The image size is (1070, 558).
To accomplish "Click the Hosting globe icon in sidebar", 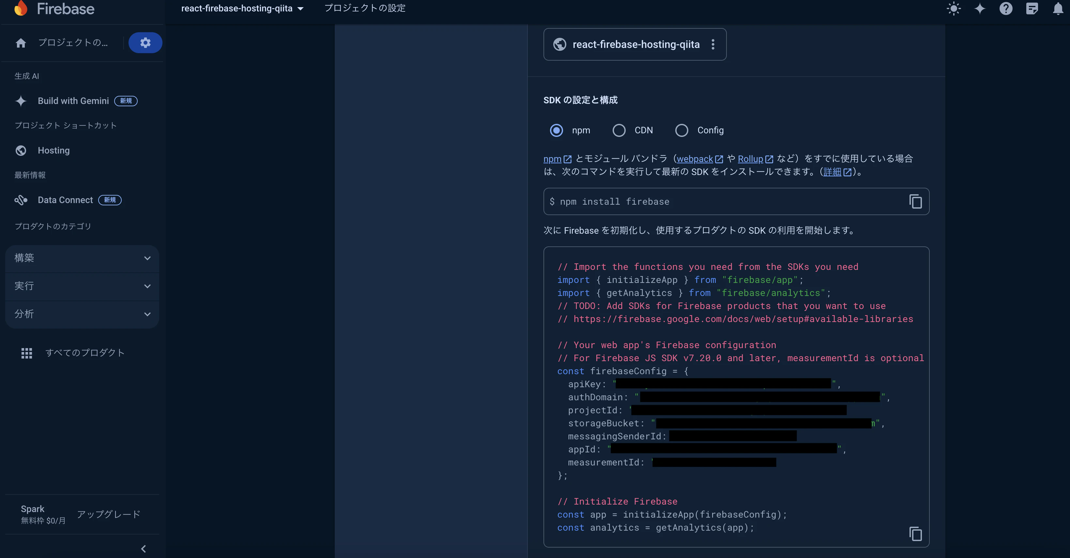I will tap(21, 151).
